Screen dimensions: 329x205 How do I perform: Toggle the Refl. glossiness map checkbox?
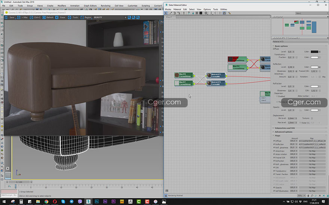click(x=274, y=148)
